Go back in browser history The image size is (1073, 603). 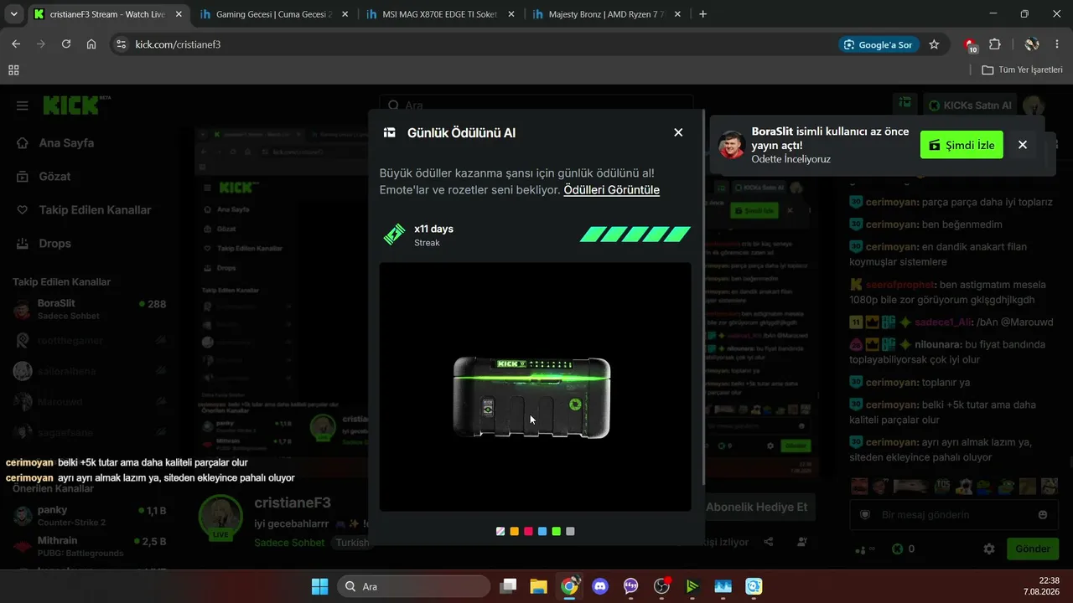tap(16, 44)
